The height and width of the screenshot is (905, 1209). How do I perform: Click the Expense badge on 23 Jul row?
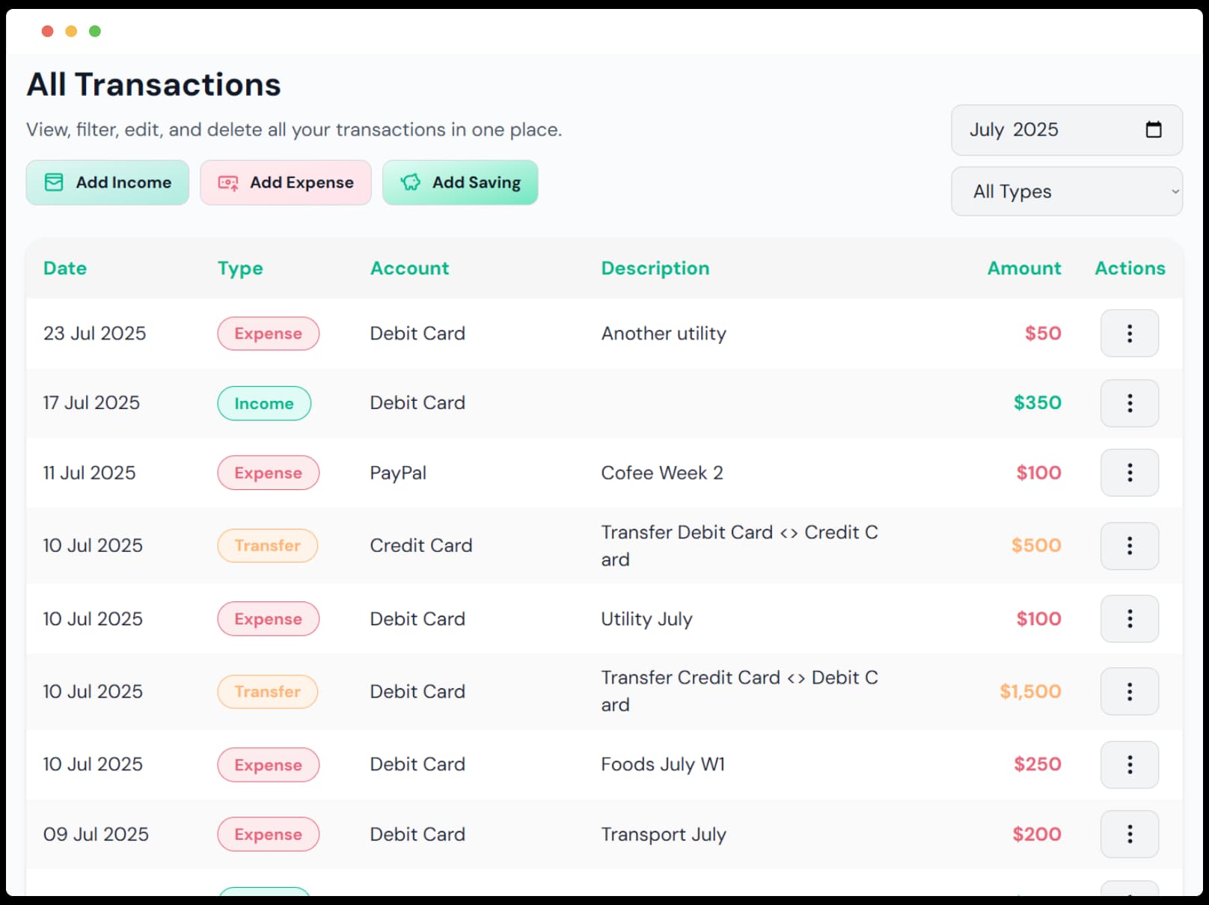268,334
